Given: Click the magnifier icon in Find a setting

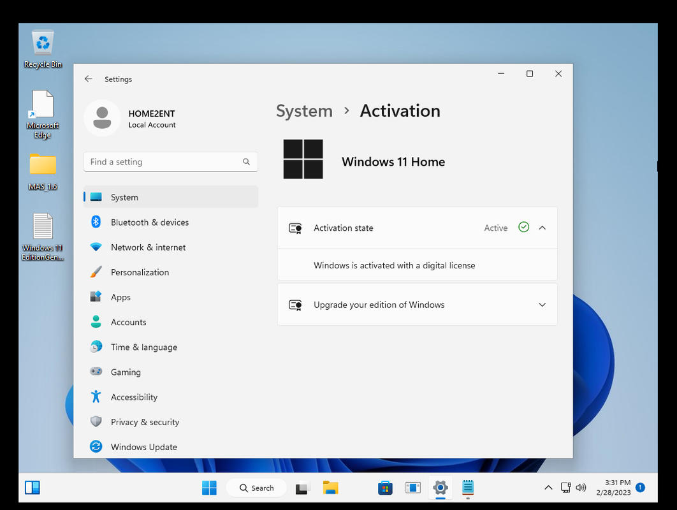Looking at the screenshot, I should click(246, 161).
